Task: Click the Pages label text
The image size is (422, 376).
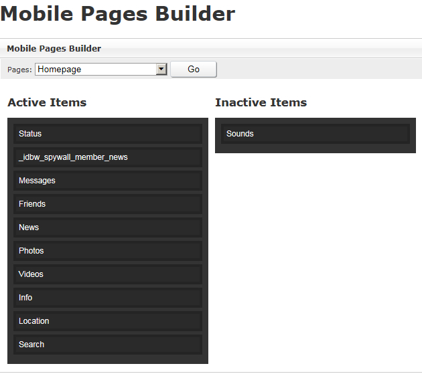Action: [19, 70]
